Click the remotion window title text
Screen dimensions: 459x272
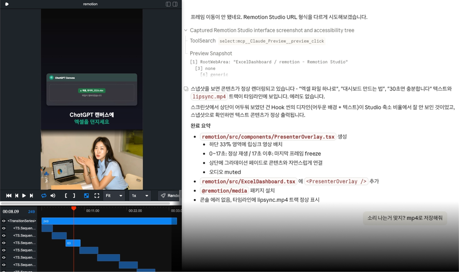click(x=90, y=4)
